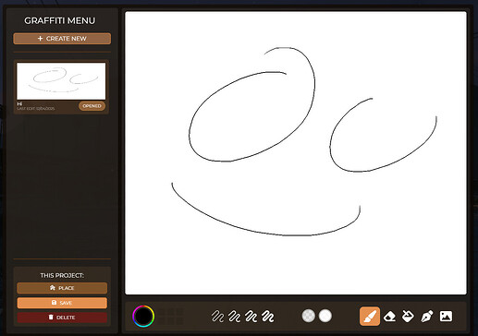The image size is (478, 336).
Task: Delete the current project
Action: point(62,318)
